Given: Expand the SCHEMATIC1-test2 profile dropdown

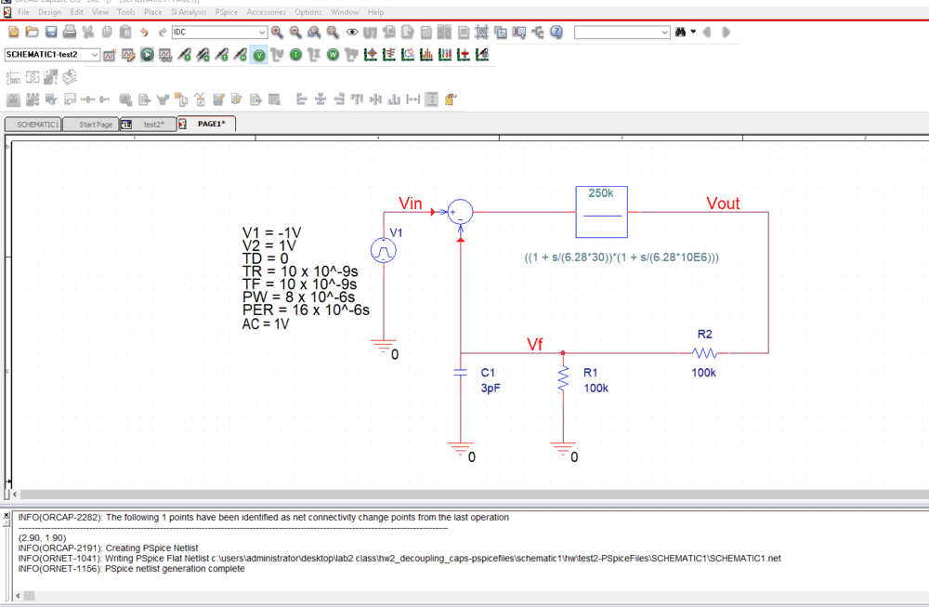Looking at the screenshot, I should 95,55.
